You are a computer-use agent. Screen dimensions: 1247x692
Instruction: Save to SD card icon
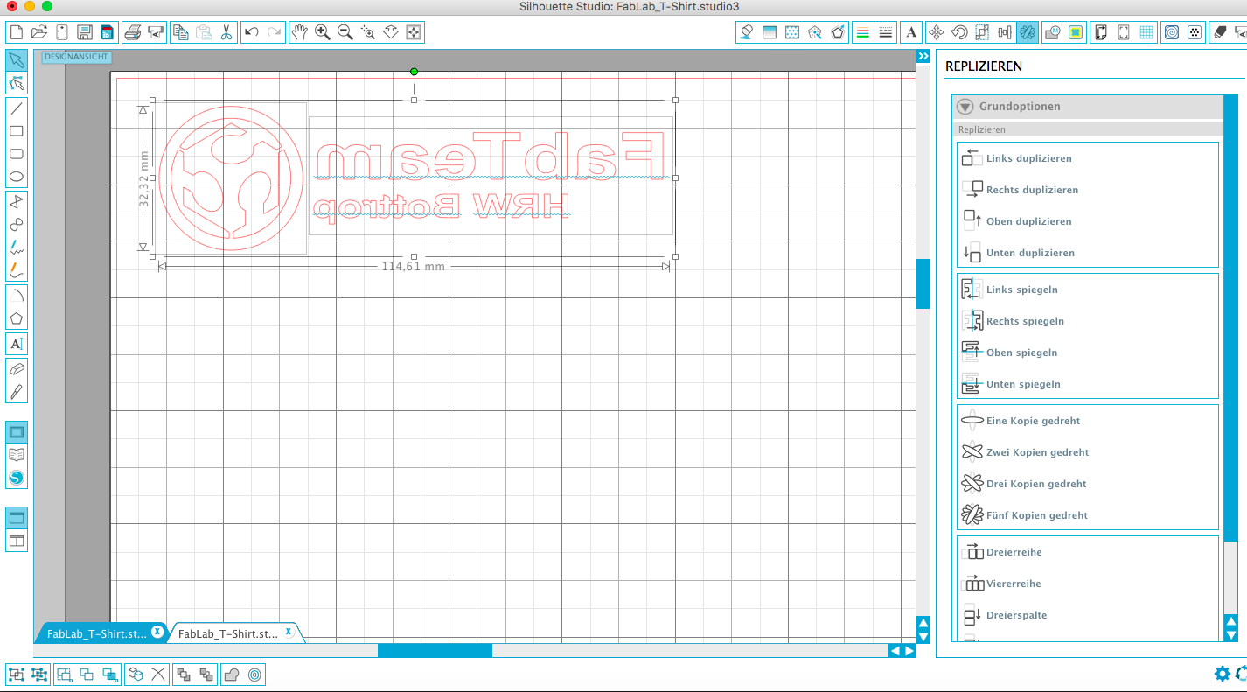[x=108, y=32]
